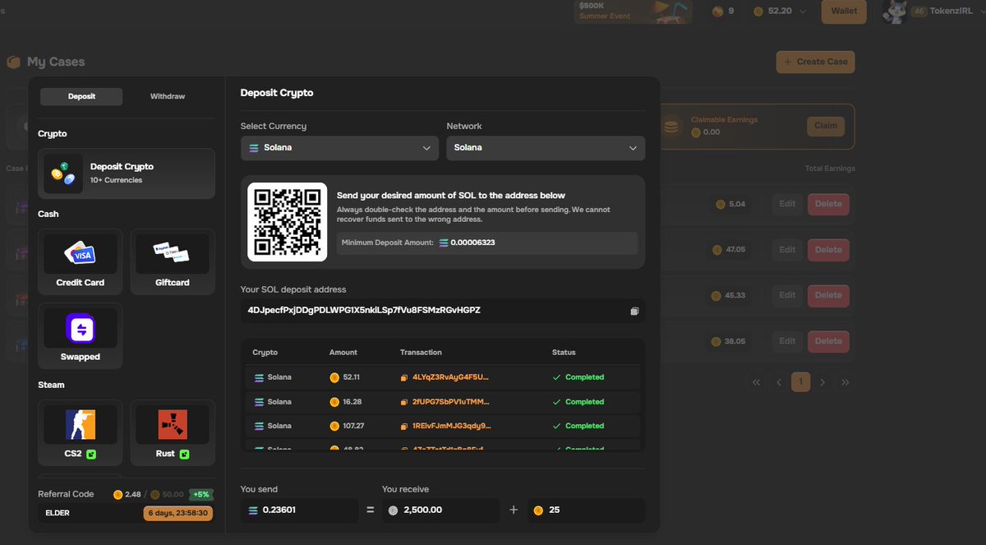Select the CS2 Steam deposit

click(x=81, y=432)
